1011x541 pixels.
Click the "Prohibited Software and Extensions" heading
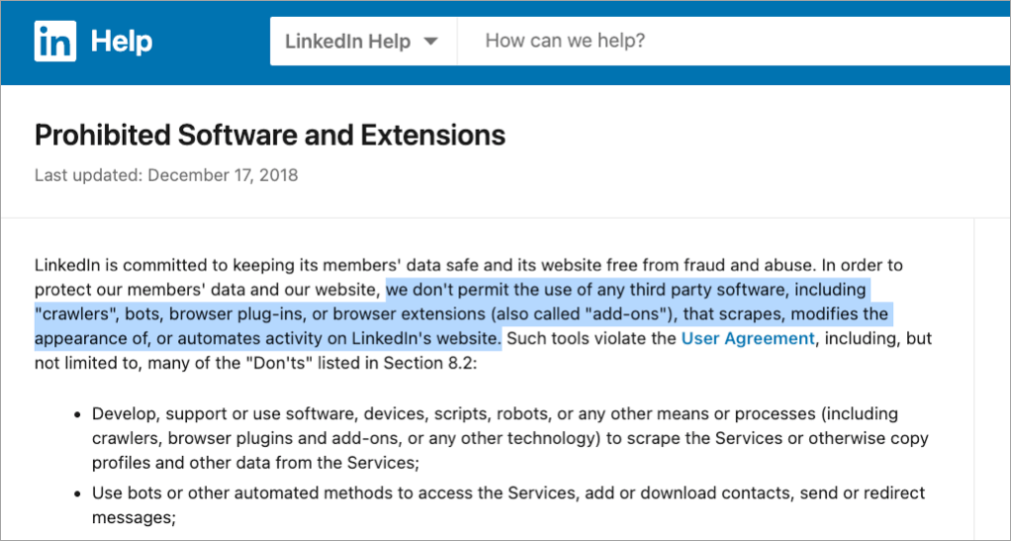pos(270,135)
